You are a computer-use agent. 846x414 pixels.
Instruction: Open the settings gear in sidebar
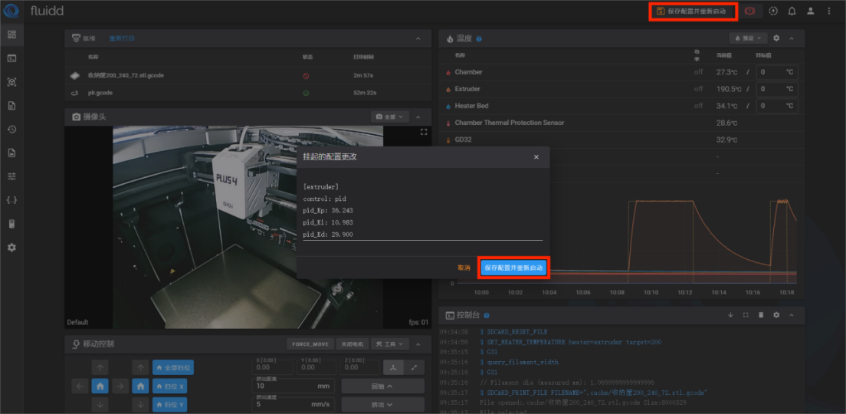(11, 248)
